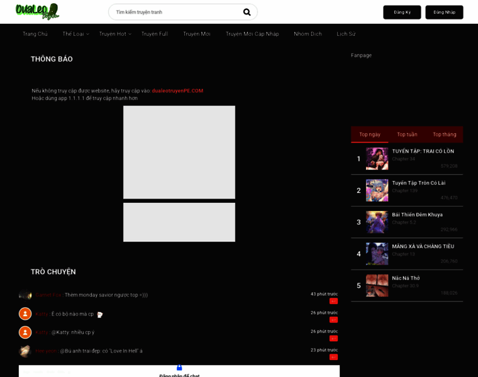Open Chapter 139 link
The width and height of the screenshot is (478, 377).
click(x=404, y=190)
